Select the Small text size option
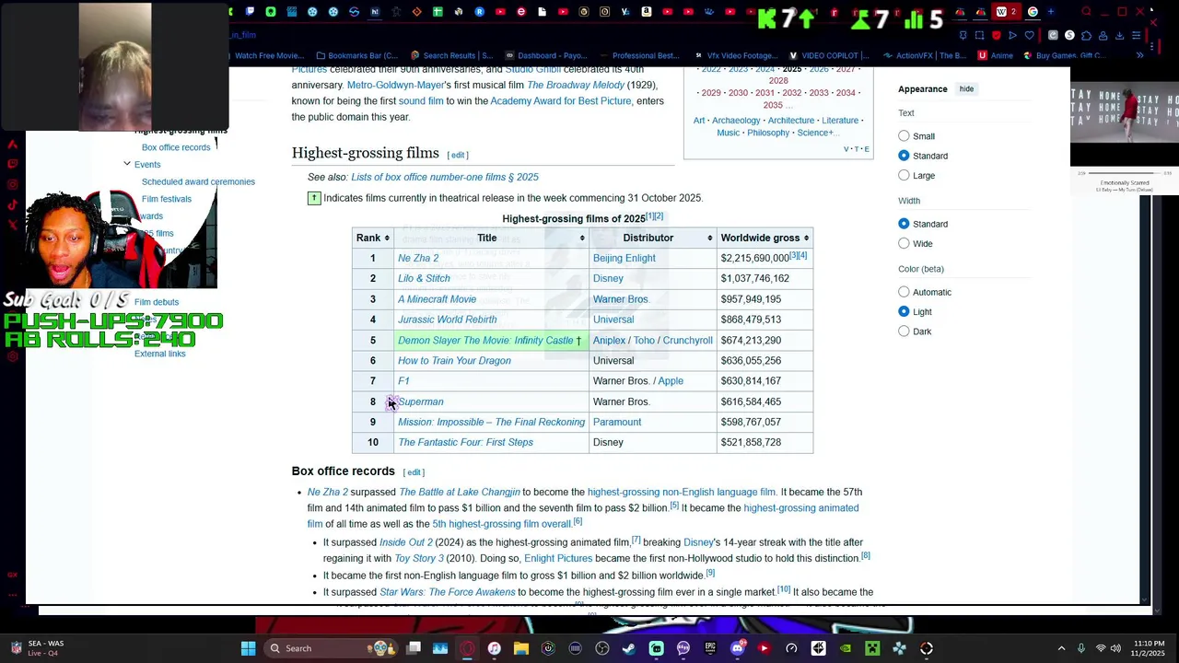The image size is (1179, 663). click(904, 136)
